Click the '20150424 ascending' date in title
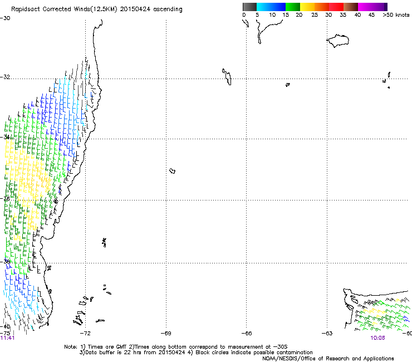The image size is (412, 362). [151, 9]
